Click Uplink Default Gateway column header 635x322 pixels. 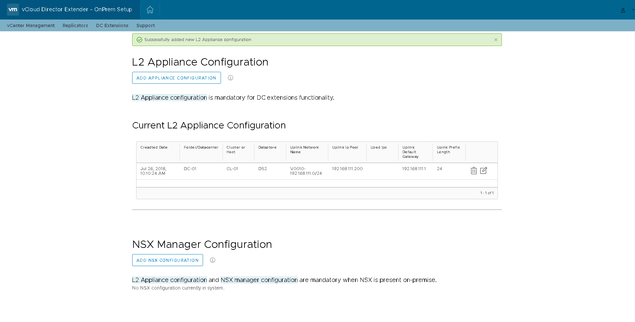[x=410, y=152]
